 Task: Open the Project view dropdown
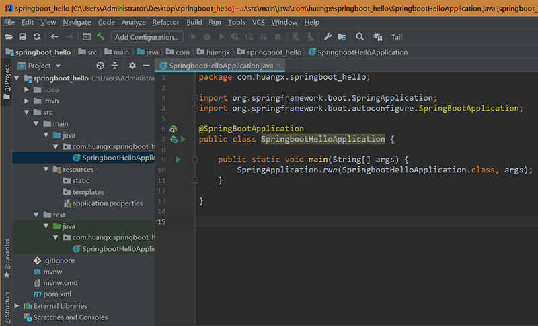click(58, 66)
